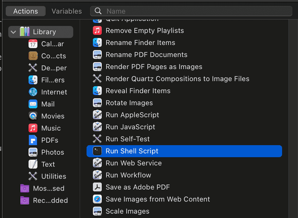Click the Save Images from Web Content Safari icon

97,199
